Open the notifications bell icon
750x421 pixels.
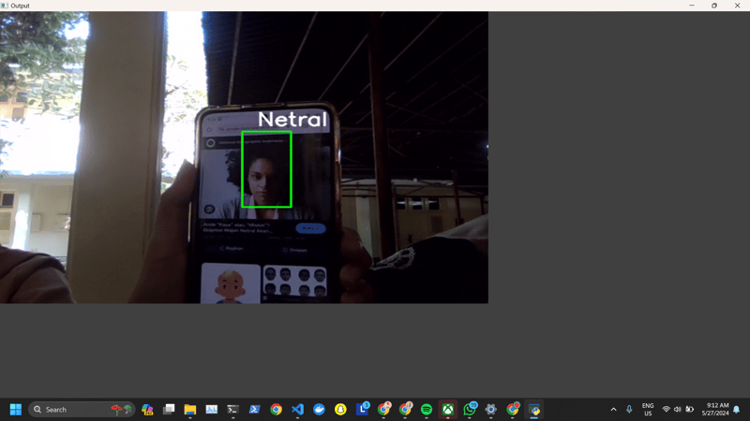tap(737, 410)
